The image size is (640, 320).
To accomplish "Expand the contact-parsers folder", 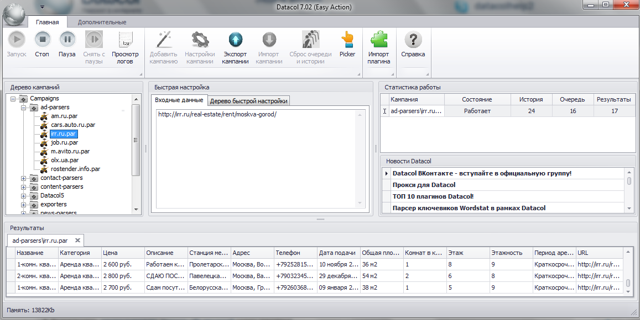I will point(24,178).
